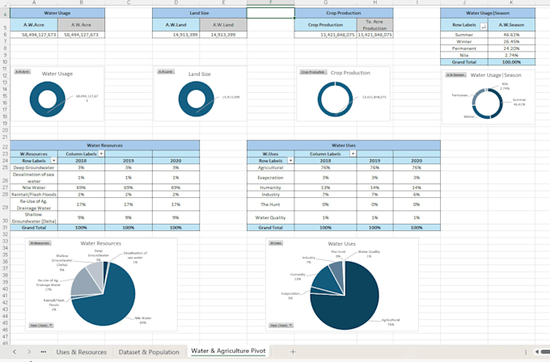Click the Water Usage chart title
This screenshot has height=362, width=550.
(57, 74)
